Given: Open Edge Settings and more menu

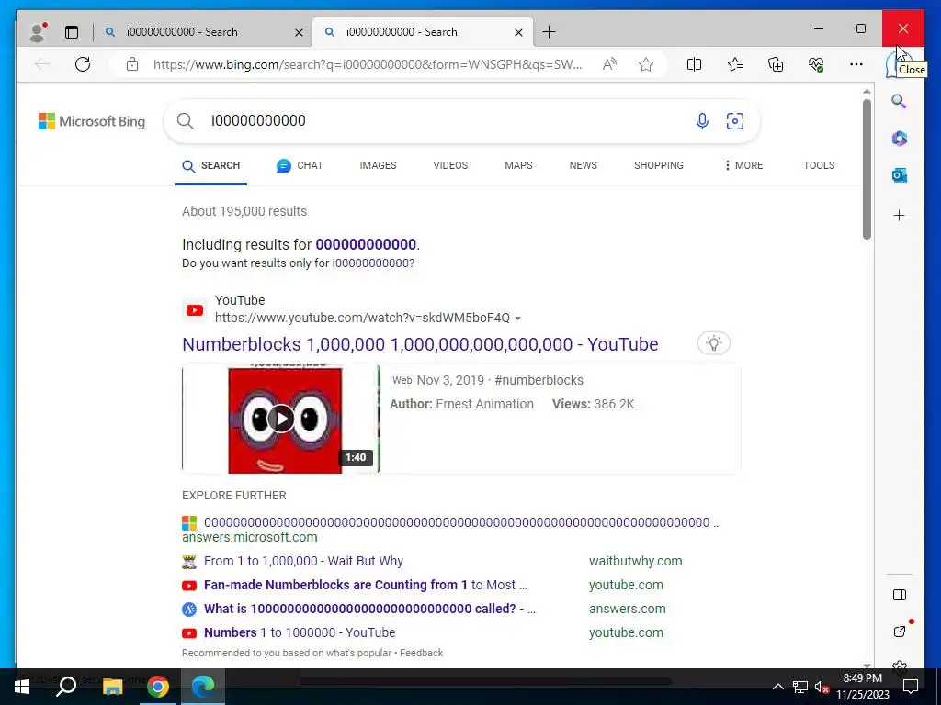Looking at the screenshot, I should pos(856,64).
